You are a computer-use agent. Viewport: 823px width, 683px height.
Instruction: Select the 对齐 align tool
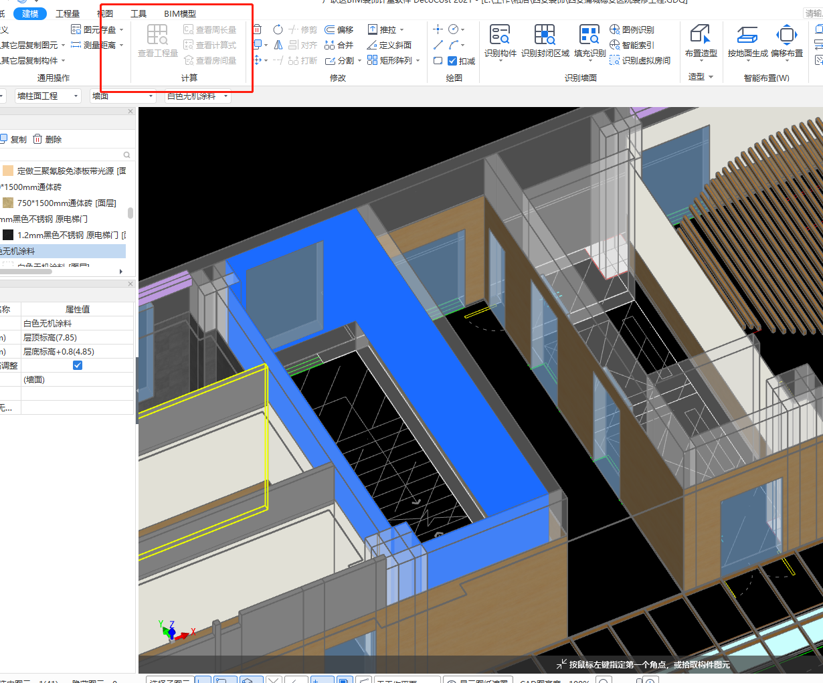302,45
